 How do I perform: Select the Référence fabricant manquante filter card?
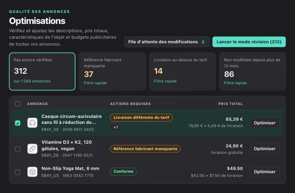112,71
